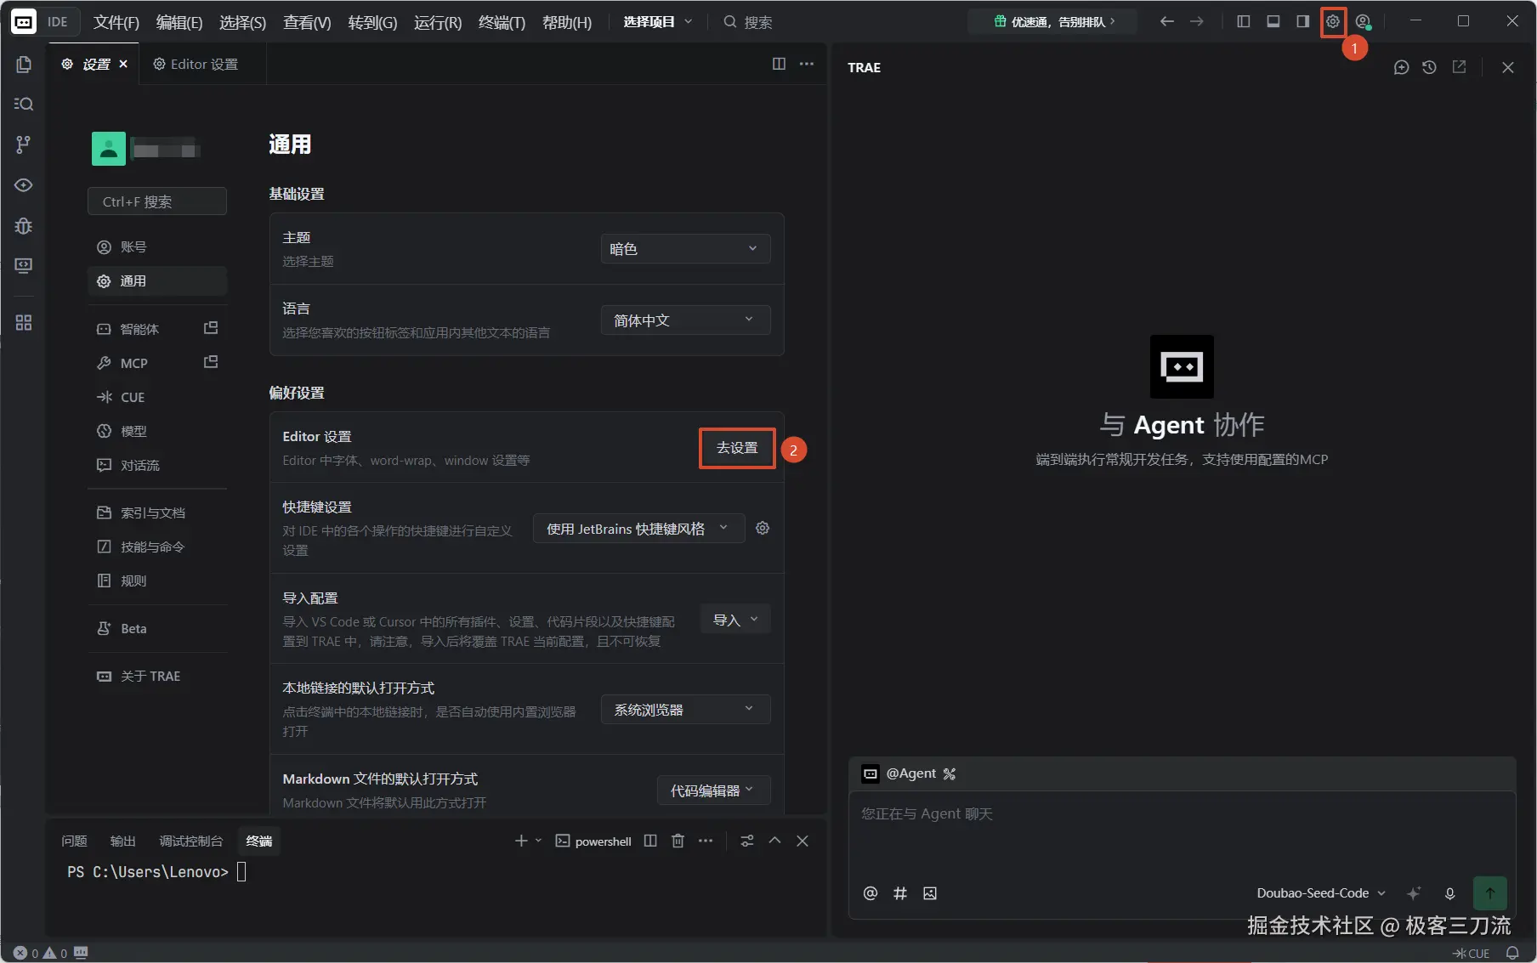Open the 系统浏览器 link-opening dropdown
Screen dimensions: 1537x963
685,710
